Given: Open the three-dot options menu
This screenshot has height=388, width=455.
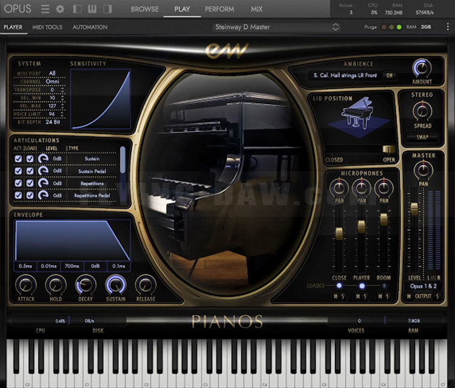Looking at the screenshot, I should tap(448, 27).
